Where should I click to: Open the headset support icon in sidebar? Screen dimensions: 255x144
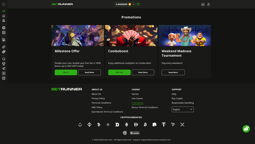pos(4,59)
